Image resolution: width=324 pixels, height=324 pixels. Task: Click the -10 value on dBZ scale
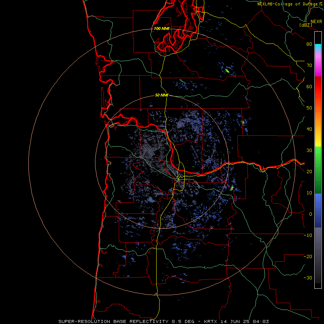pyautogui.click(x=308, y=235)
